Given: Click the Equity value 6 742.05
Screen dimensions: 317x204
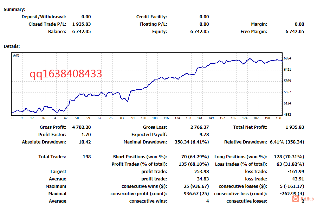Looking at the screenshot, I should coord(200,32).
